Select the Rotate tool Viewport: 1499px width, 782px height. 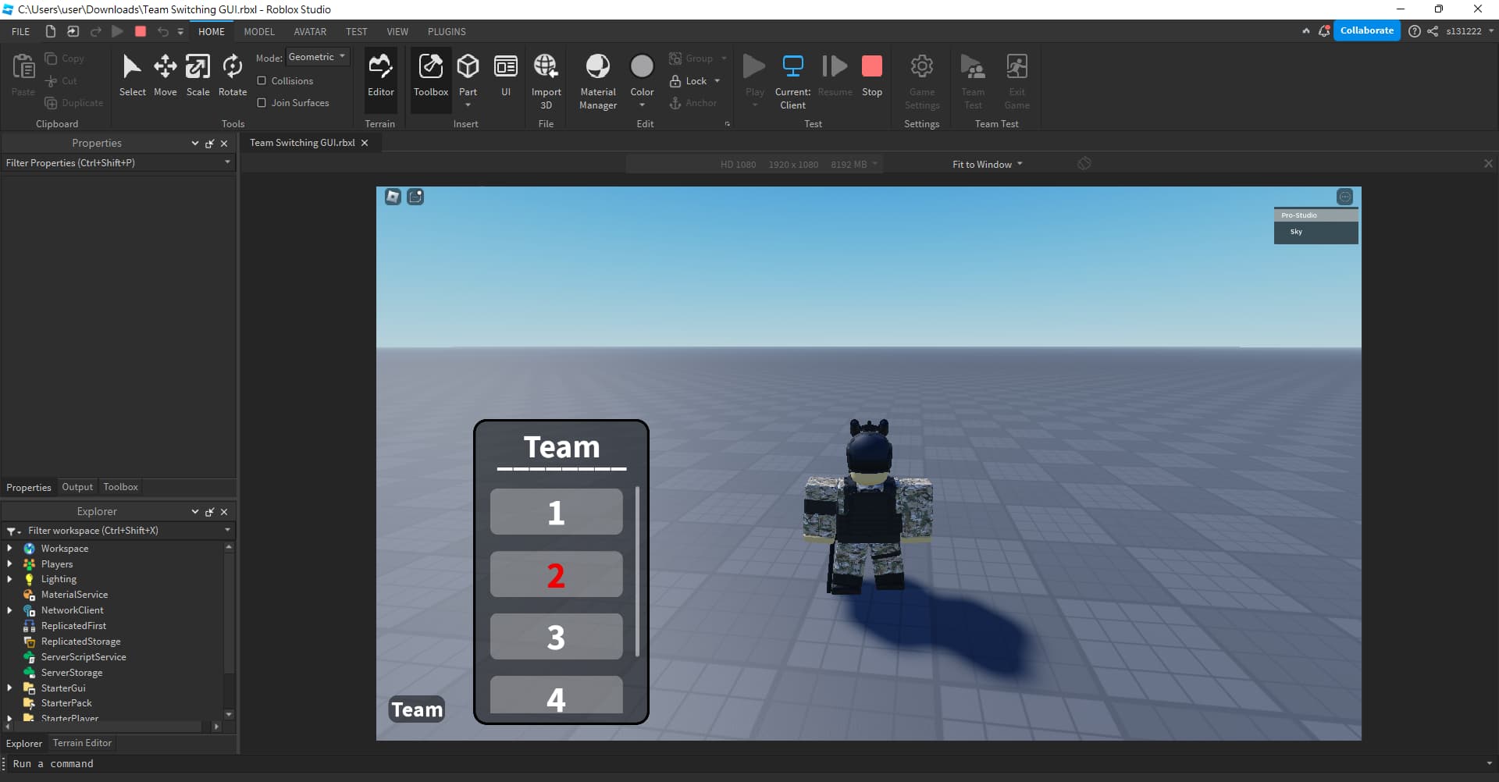[232, 74]
